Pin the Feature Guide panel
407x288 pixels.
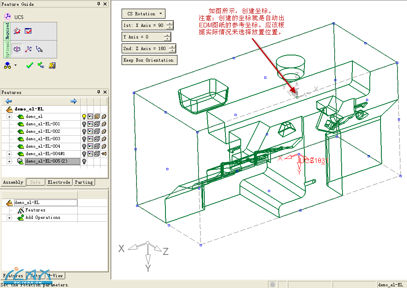click(x=98, y=4)
